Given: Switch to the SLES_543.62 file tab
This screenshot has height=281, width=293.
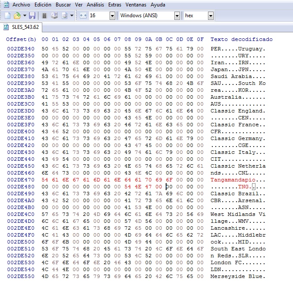Looking at the screenshot, I should (21, 27).
